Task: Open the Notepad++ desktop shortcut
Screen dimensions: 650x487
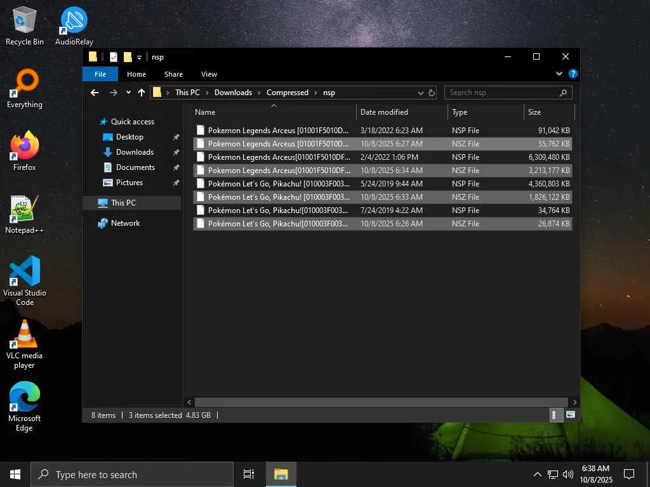Action: [25, 214]
